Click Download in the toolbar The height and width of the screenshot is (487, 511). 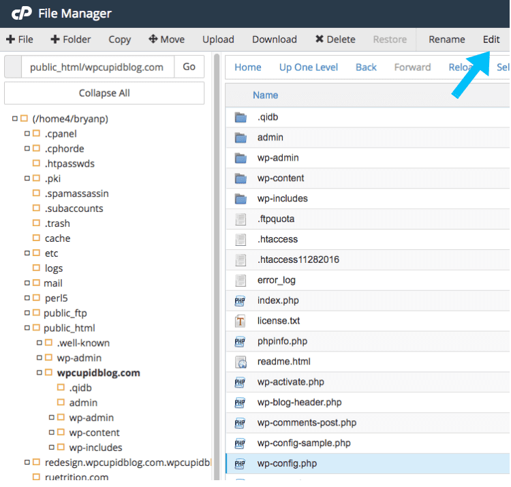[x=275, y=40]
